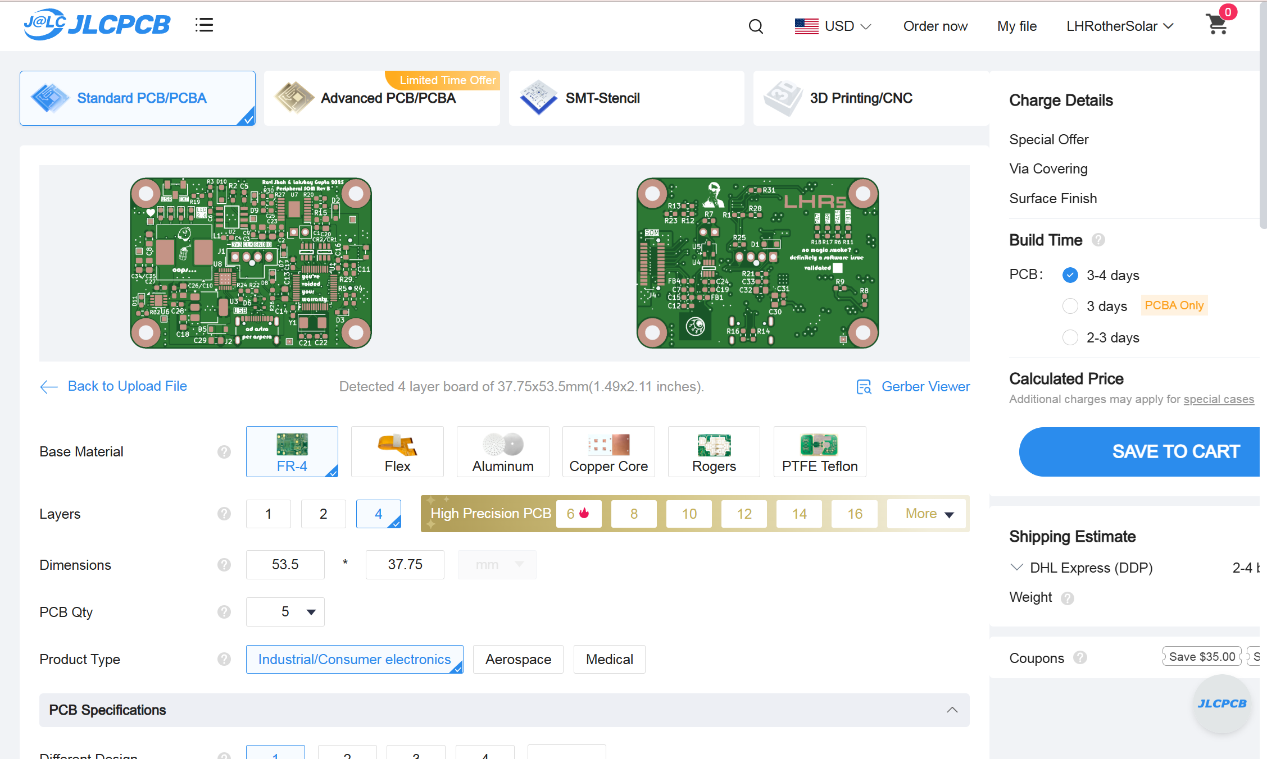Click the JLCPCB logo
The height and width of the screenshot is (759, 1267).
(x=97, y=24)
